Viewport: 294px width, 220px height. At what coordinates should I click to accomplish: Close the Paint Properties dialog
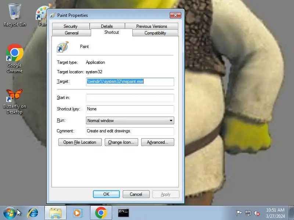point(175,15)
